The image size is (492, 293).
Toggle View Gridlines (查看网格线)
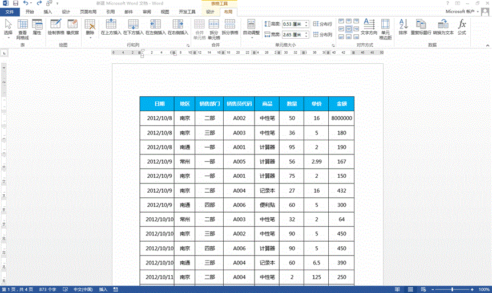[22, 27]
